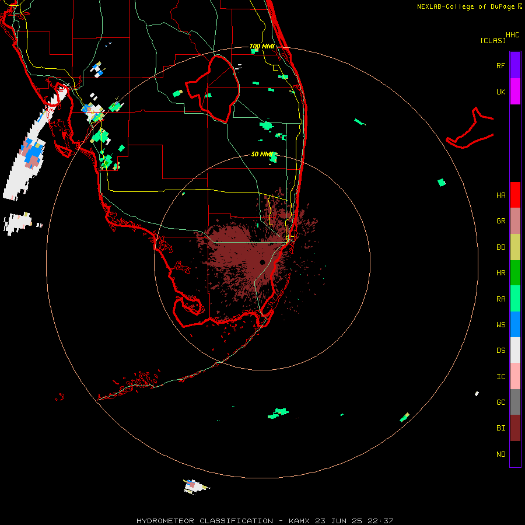Click the IC legend label
The height and width of the screenshot is (525, 525).
(501, 377)
